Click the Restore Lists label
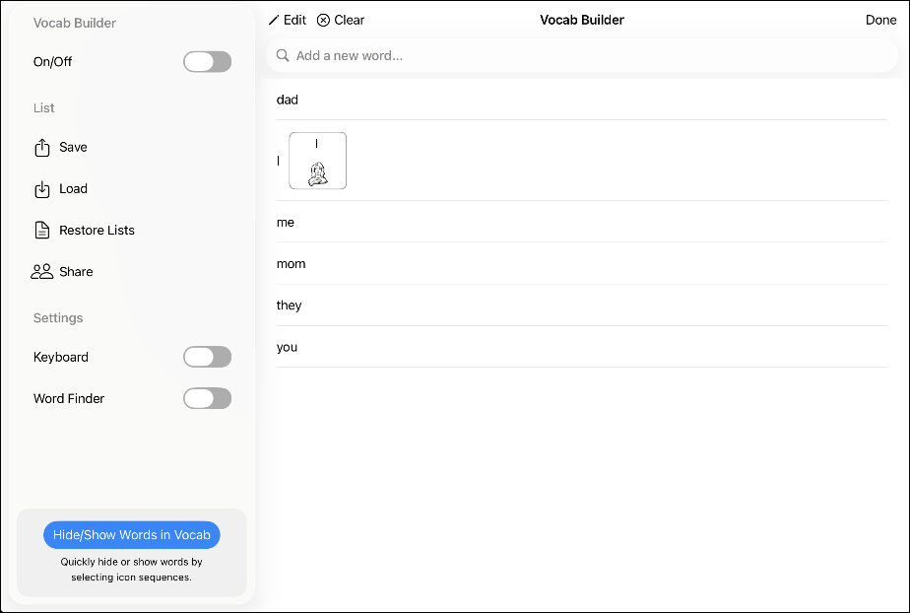 point(97,231)
